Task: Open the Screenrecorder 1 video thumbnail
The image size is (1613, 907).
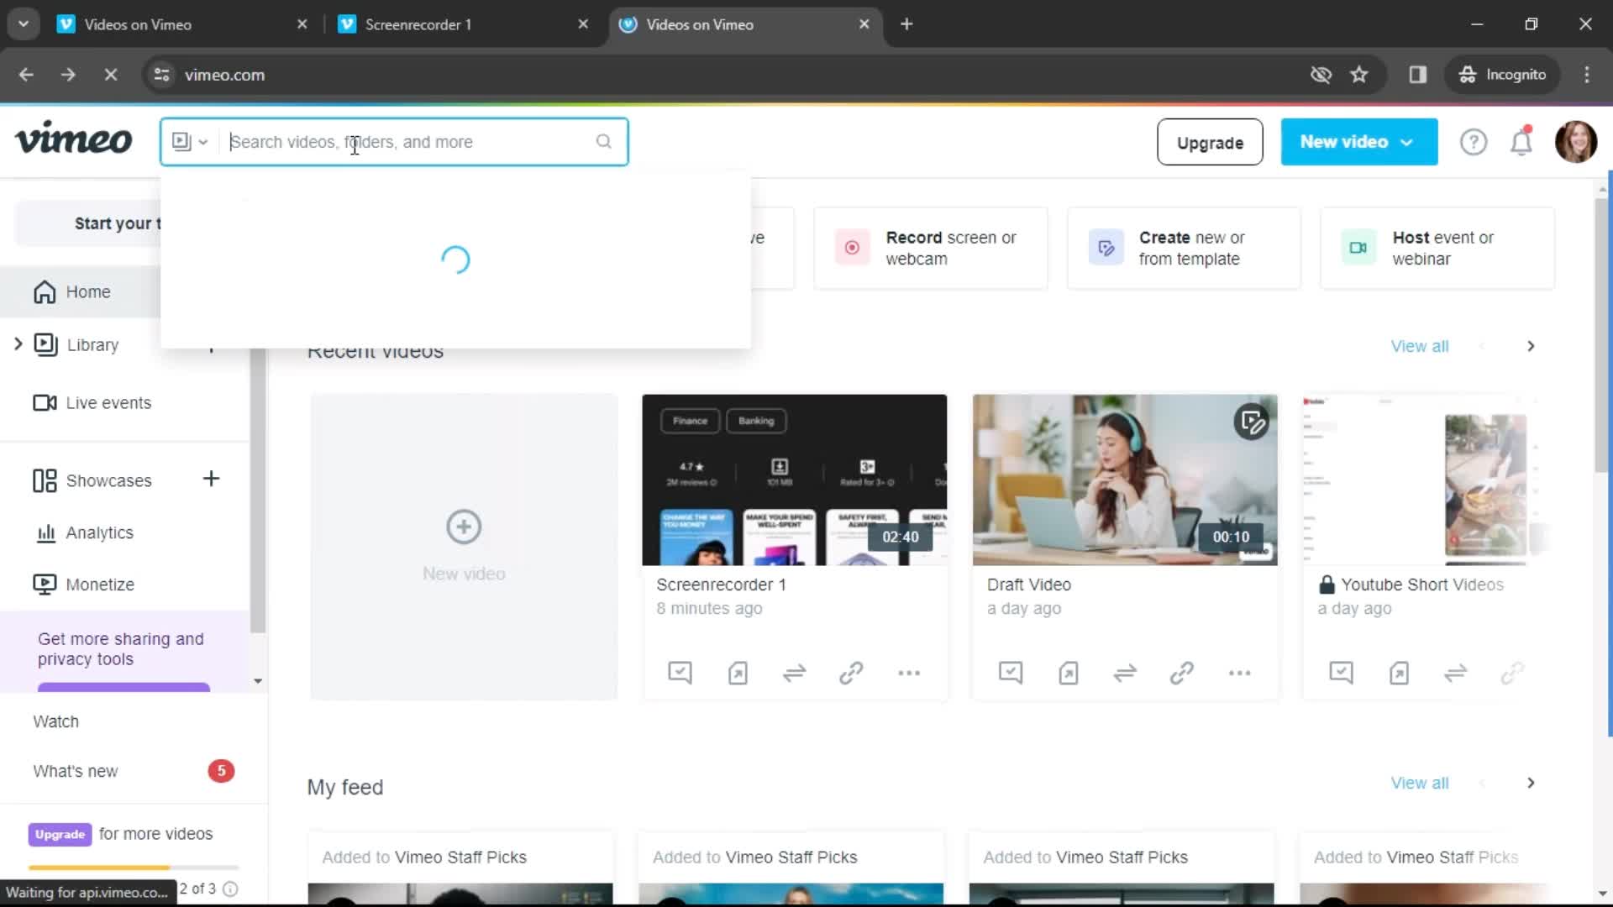Action: coord(794,480)
